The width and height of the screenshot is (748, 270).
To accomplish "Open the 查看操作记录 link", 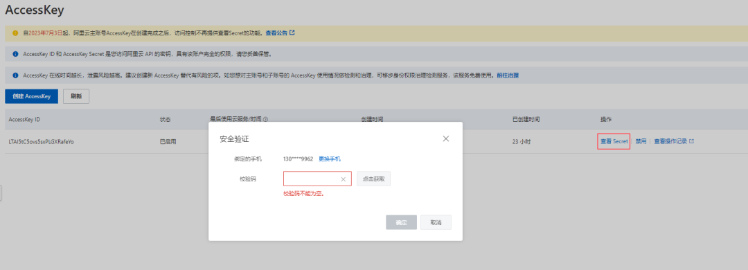I will 670,141.
